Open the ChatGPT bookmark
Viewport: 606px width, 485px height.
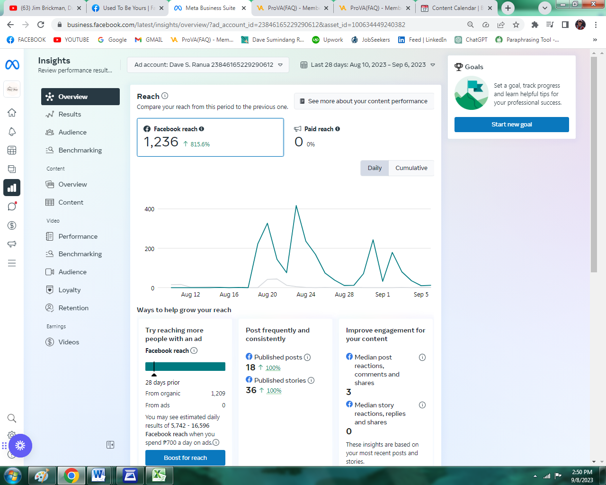pos(471,40)
